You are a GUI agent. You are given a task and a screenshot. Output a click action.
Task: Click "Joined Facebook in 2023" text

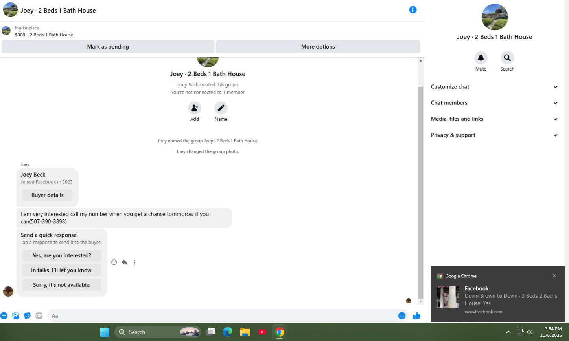46,182
